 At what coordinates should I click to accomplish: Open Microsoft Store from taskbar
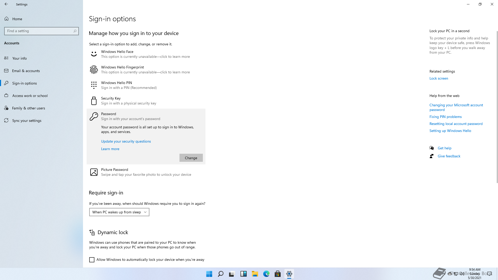(x=278, y=274)
